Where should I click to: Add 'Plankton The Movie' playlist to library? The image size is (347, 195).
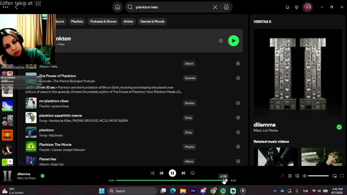click(x=238, y=147)
